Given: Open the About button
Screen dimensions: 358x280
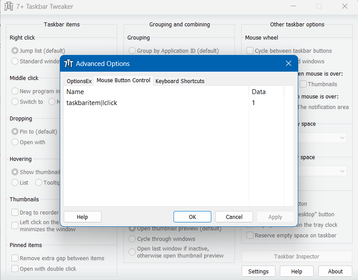Looking at the screenshot, I should [x=335, y=271].
